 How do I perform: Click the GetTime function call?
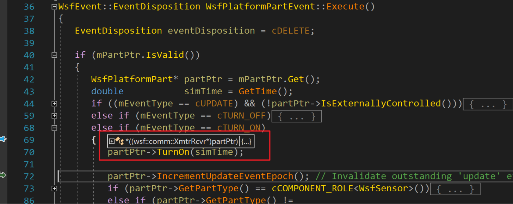click(x=258, y=91)
